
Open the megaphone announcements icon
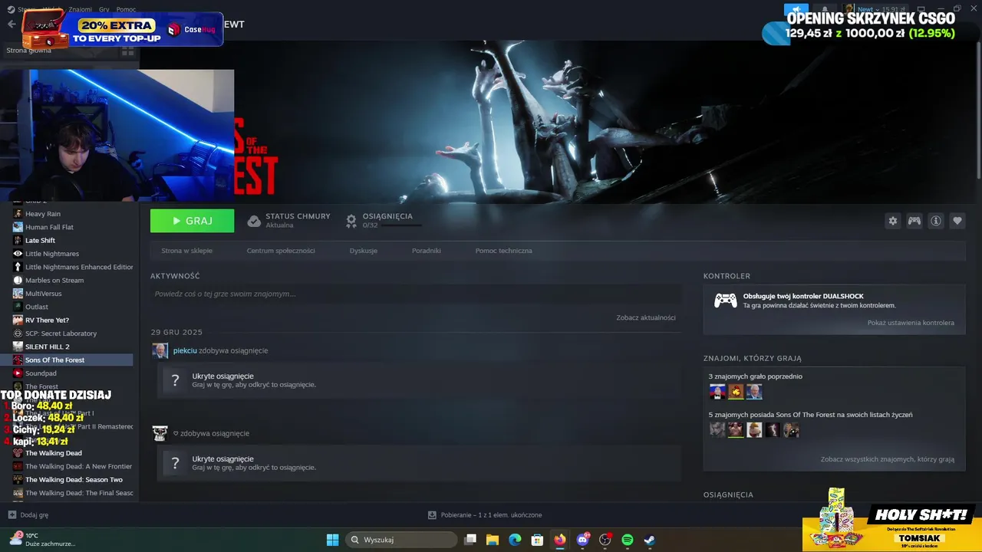[796, 10]
